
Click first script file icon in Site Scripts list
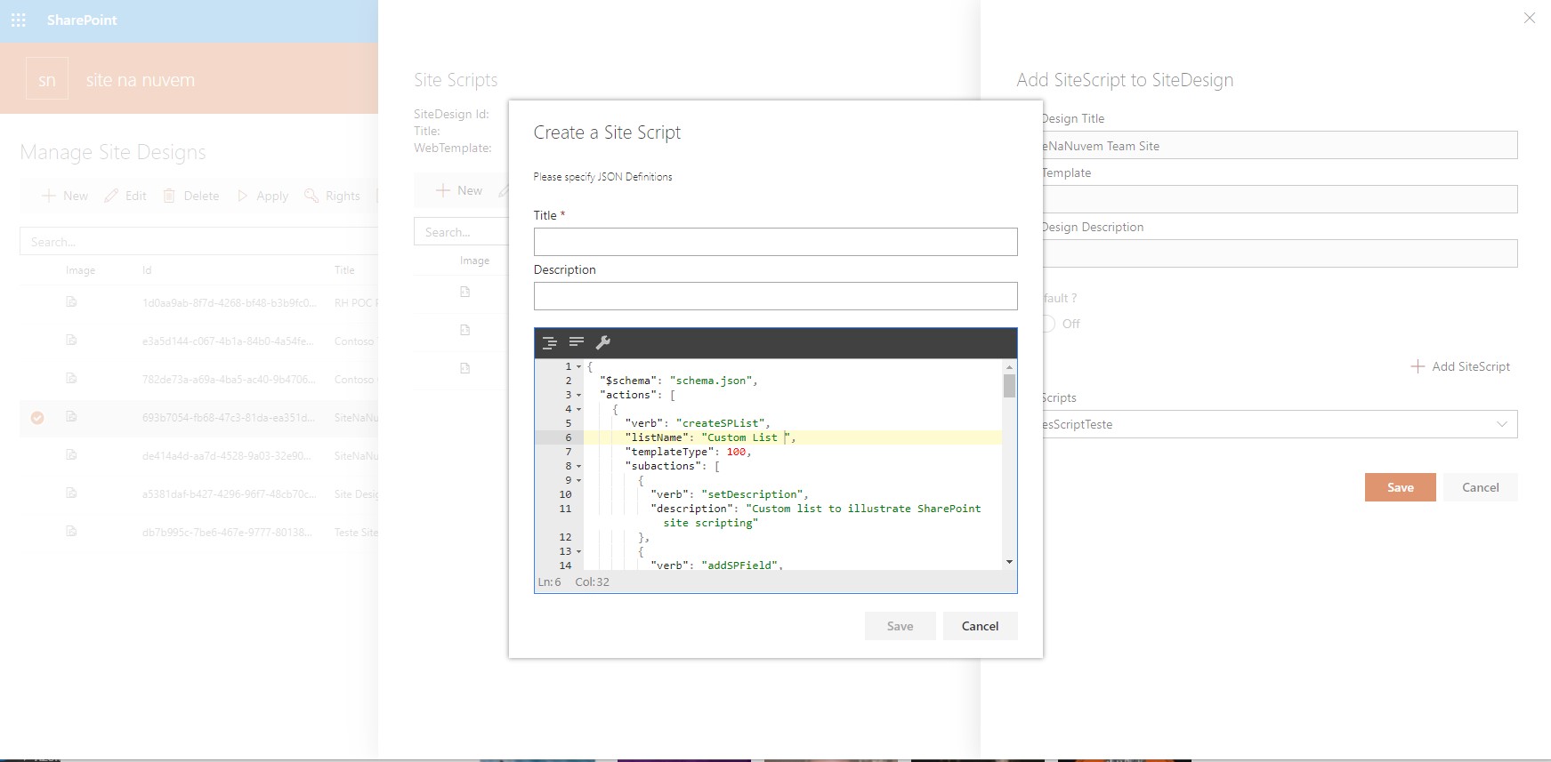pos(464,292)
